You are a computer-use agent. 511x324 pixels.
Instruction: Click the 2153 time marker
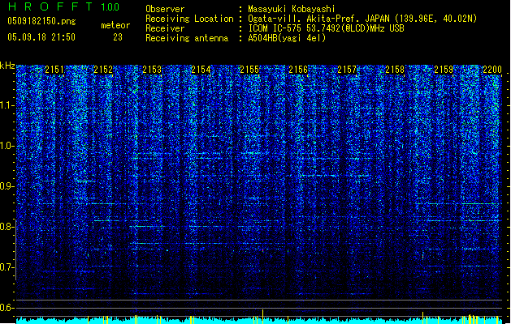tap(152, 70)
